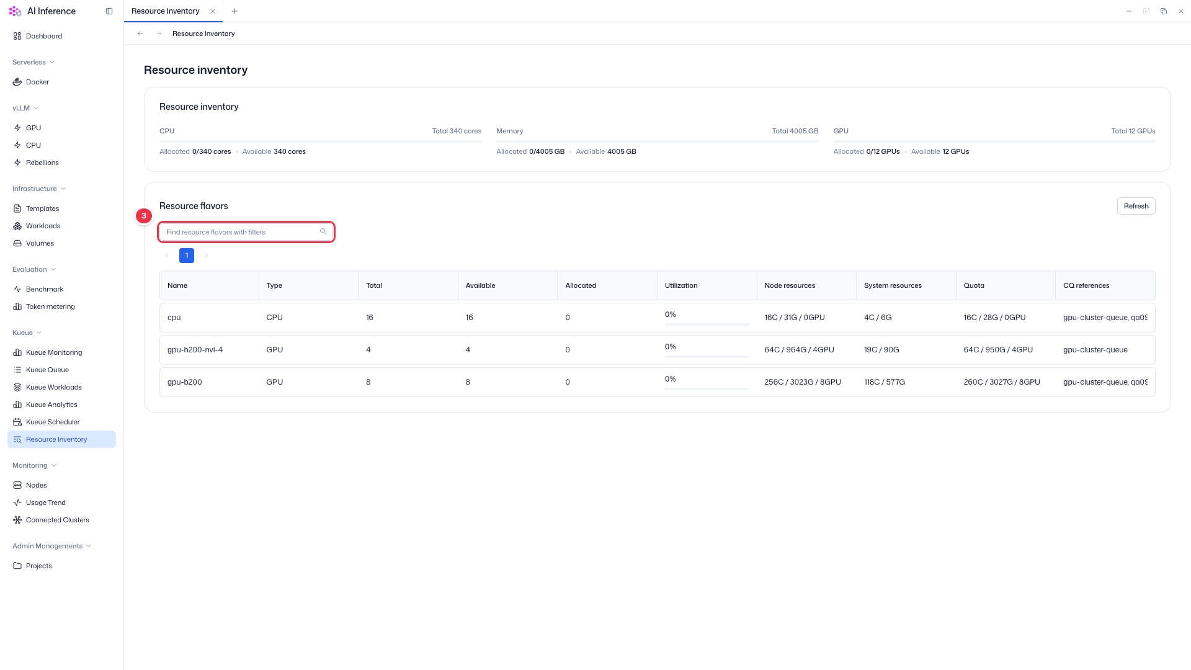Open the Nodes server icon

[x=17, y=485]
